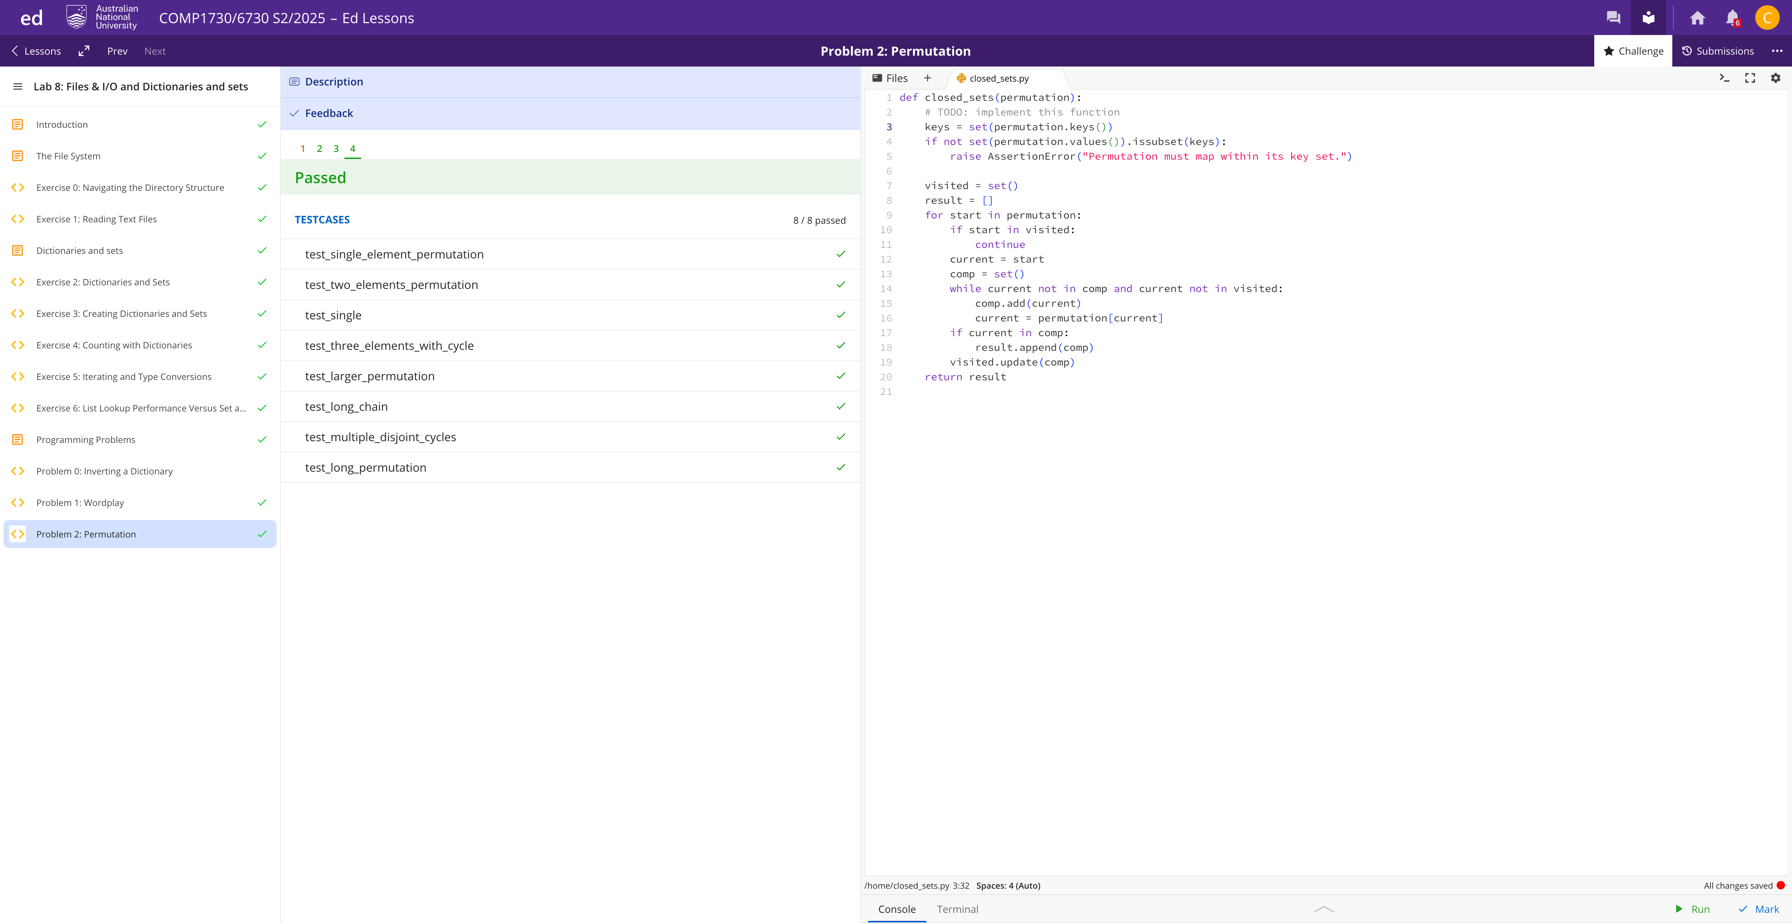
Task: Open editor settings gear
Action: (x=1776, y=78)
